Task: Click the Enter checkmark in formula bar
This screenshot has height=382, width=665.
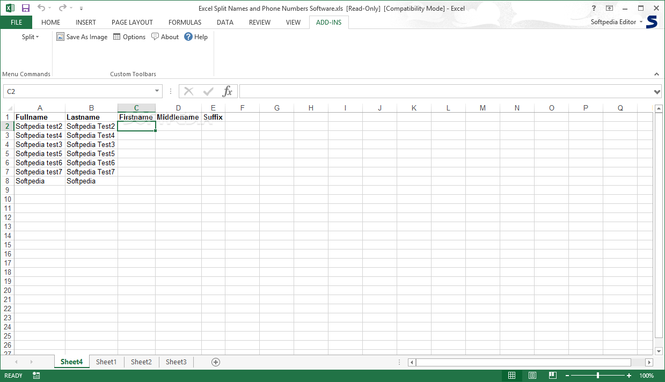Action: (x=208, y=91)
